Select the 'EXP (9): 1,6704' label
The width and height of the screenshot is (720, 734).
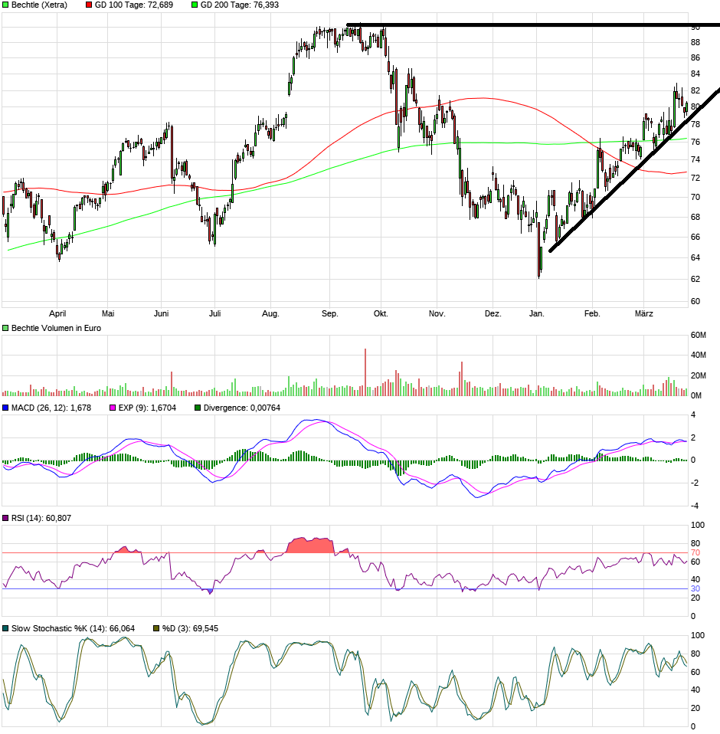147,408
